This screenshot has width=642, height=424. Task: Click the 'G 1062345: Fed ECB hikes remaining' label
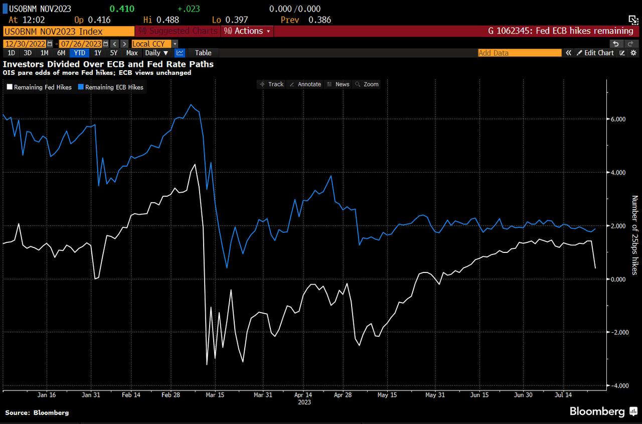click(561, 31)
